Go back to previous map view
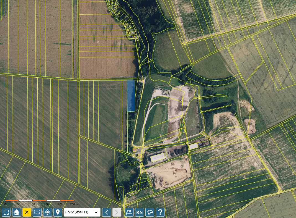296x218 pixels. click(107, 212)
